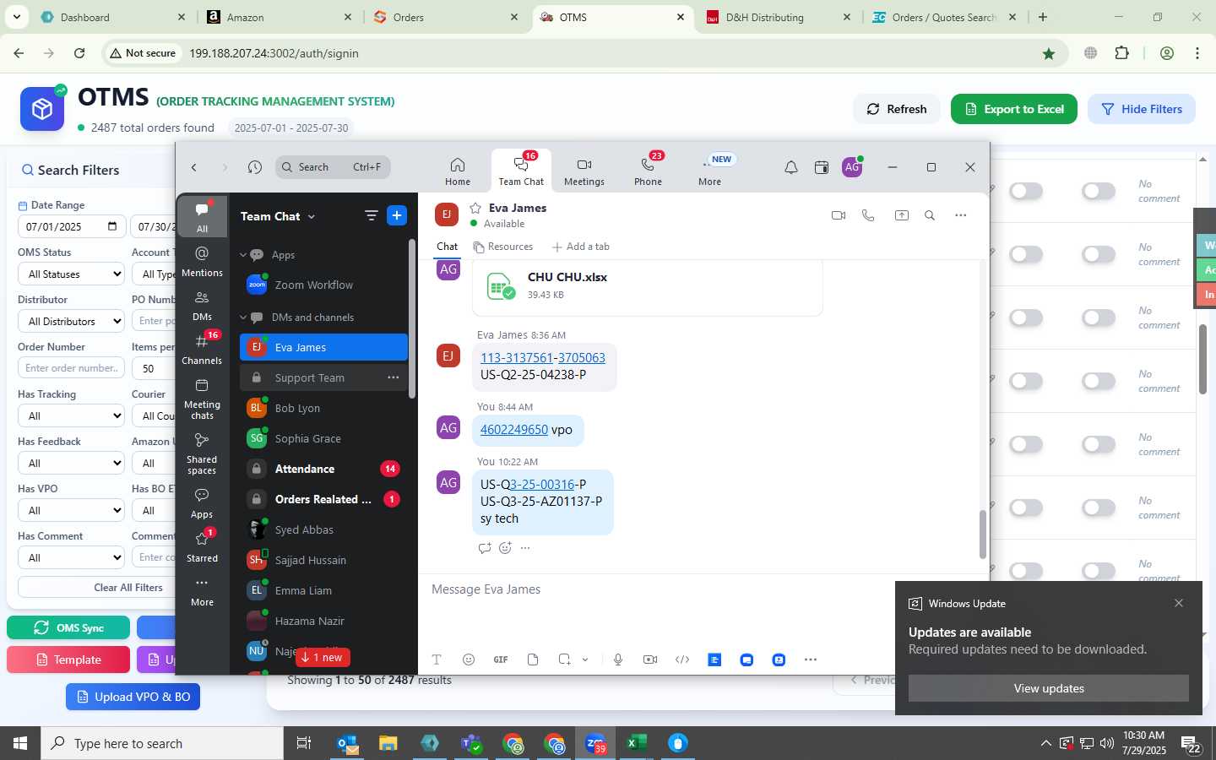Open Has VPO dropdown
Screen dimensions: 1216x760
click(72, 511)
